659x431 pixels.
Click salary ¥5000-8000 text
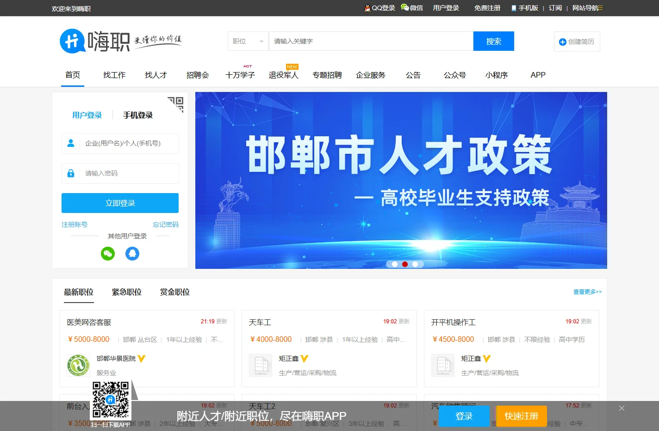88,339
